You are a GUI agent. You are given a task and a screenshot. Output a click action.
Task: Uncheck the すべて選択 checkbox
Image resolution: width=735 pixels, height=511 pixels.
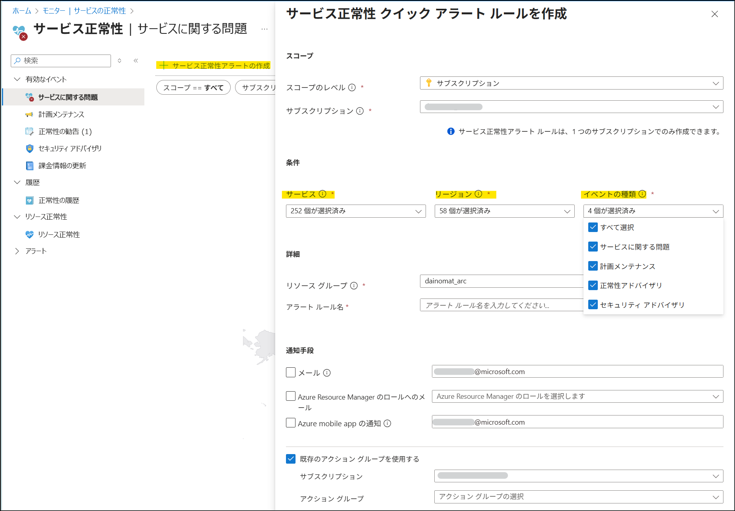[x=593, y=227]
